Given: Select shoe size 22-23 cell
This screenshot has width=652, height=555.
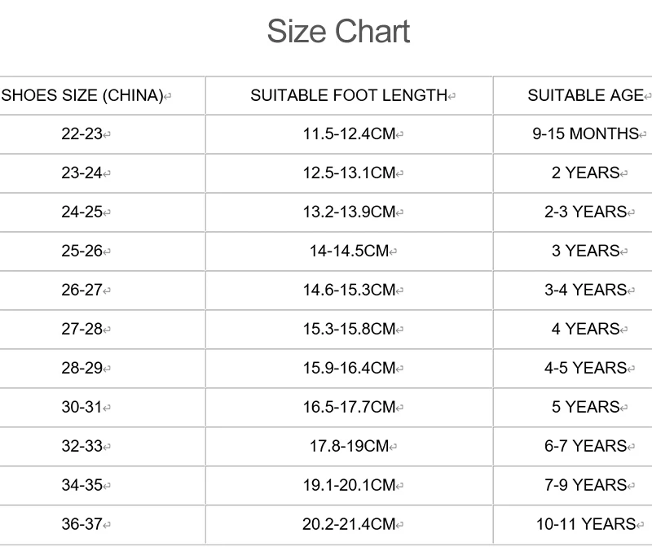Looking at the screenshot, I should 82,133.
